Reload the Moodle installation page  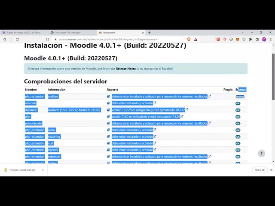click(x=17, y=39)
